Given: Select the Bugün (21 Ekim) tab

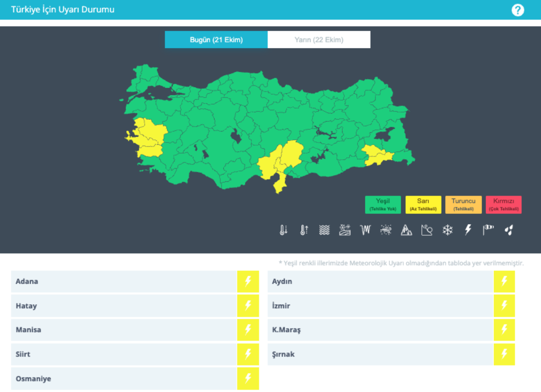Looking at the screenshot, I should coord(216,40).
